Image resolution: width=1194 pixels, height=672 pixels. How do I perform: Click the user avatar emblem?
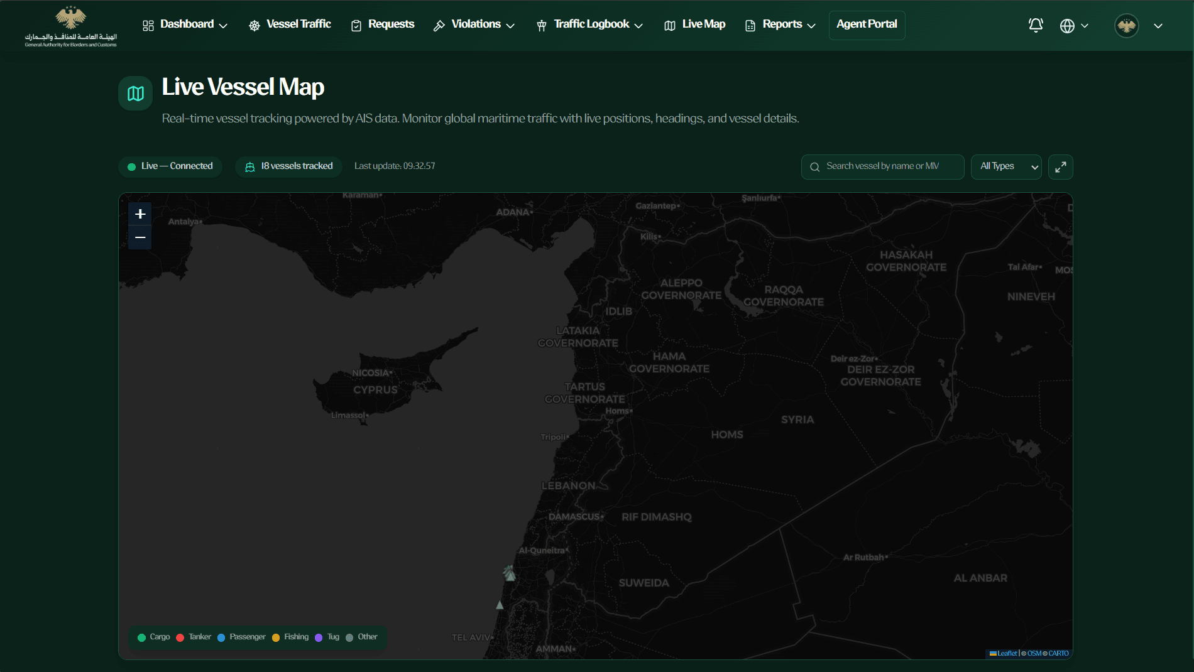pos(1127,26)
